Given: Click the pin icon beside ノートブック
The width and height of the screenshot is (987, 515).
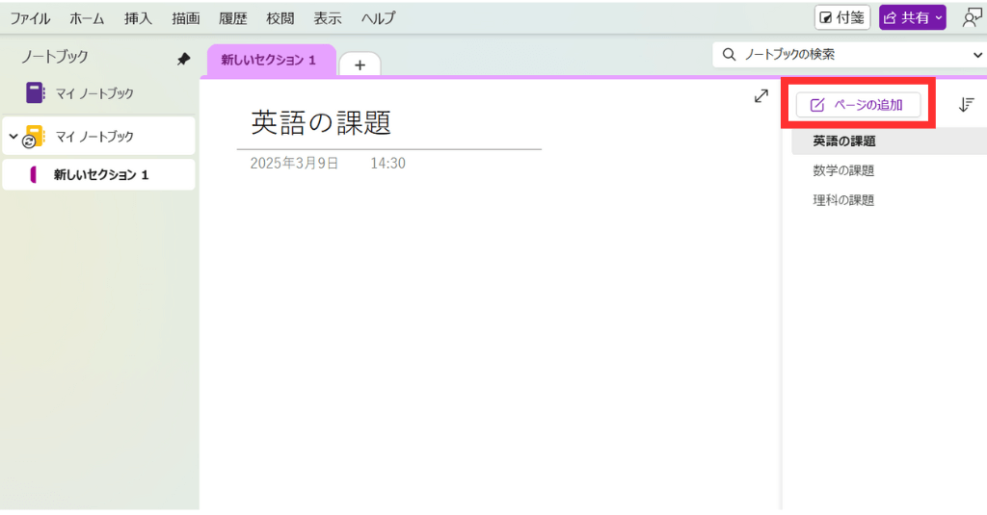Looking at the screenshot, I should coord(183,59).
